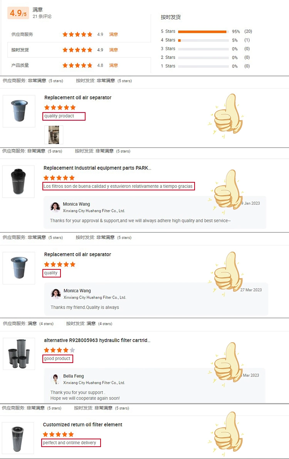
Task: Open 'alternative R928005963 hydraulic filter cartrid...' title
Action: pos(97,340)
